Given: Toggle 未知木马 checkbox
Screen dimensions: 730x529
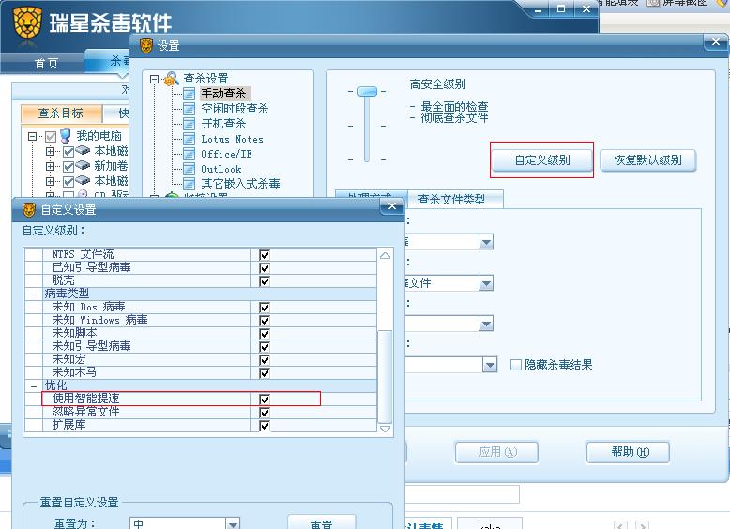Looking at the screenshot, I should coord(265,373).
